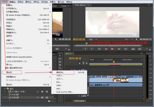Viewport: 154px width, 107px height.
Task: Click timeline timecode 00:01:42:18
Action: point(75,58)
